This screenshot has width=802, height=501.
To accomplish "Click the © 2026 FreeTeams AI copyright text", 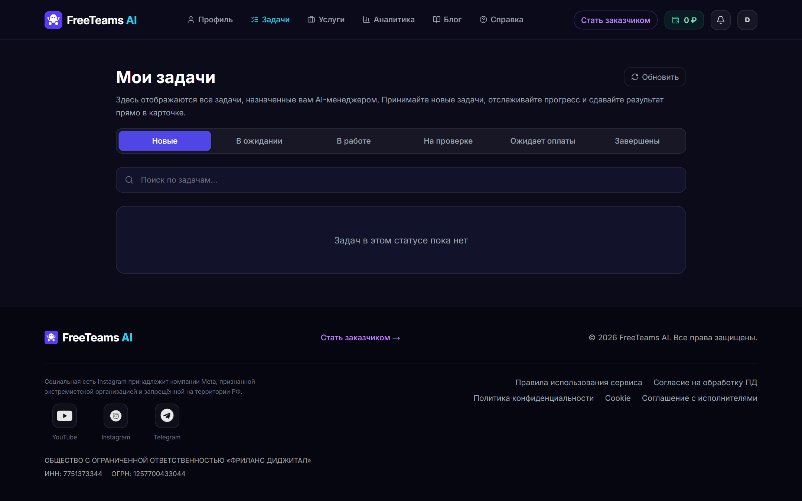I will (673, 338).
